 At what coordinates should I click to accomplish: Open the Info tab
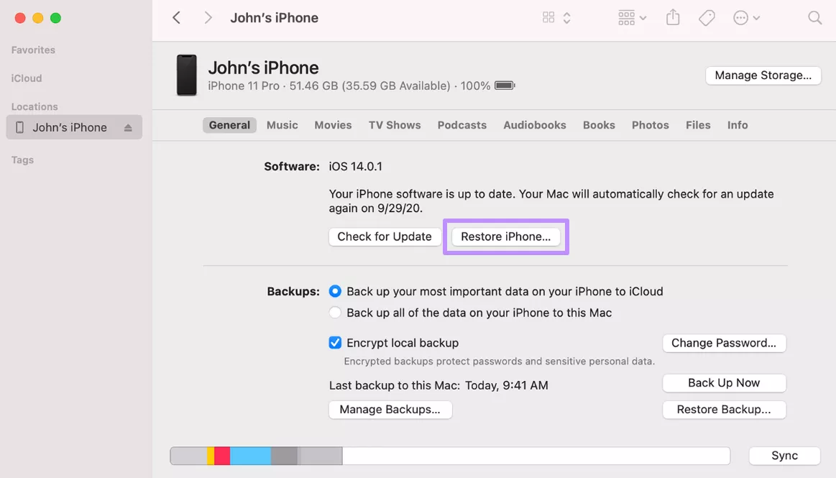click(x=738, y=125)
